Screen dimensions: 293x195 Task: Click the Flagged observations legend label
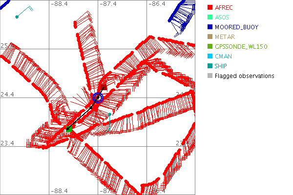[x=244, y=76]
